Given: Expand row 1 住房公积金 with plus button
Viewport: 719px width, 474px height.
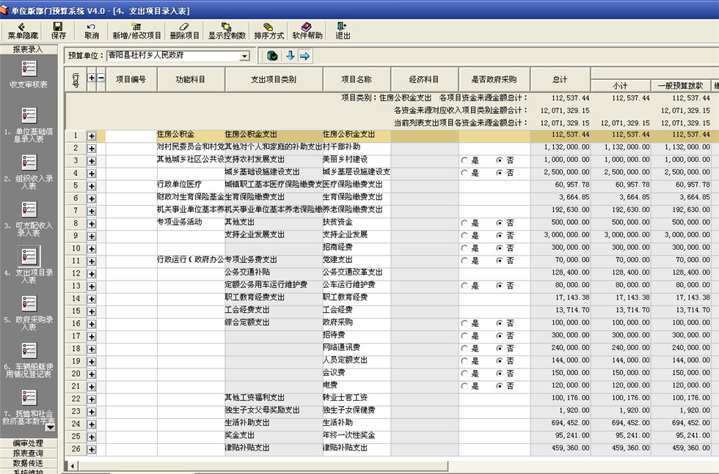Looking at the screenshot, I should [92, 136].
